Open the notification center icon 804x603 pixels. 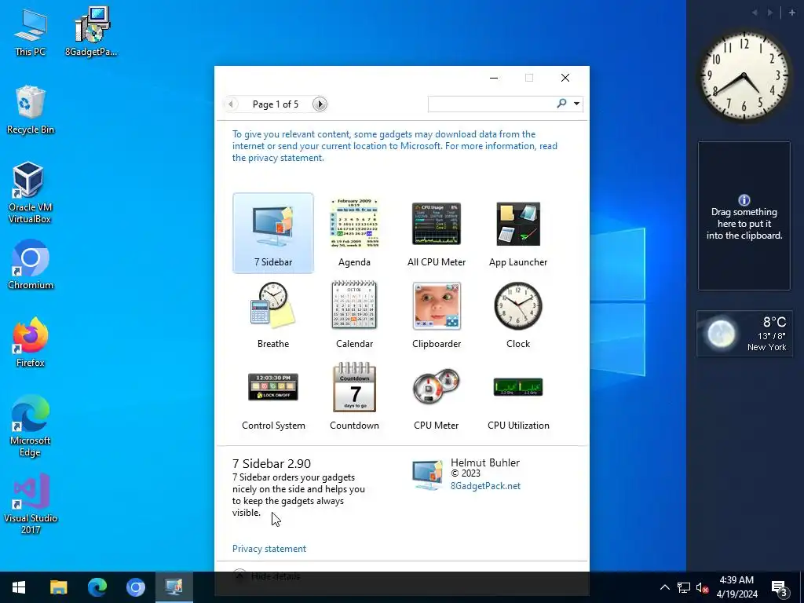coord(779,587)
